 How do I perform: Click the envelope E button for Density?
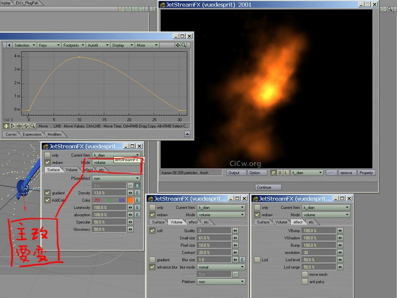[x=137, y=193]
